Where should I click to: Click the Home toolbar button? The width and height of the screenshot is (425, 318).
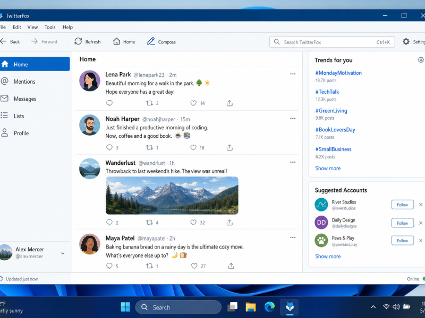[x=124, y=42]
